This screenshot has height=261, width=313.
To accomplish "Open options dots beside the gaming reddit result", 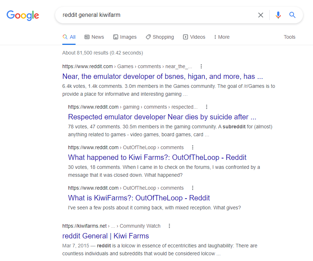I will 207,107.
